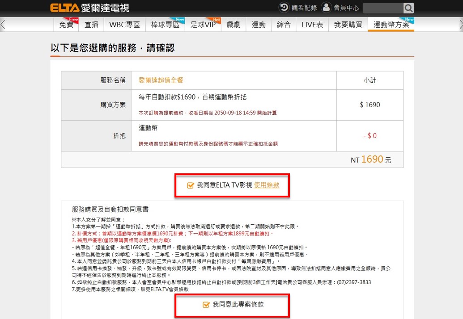Open the 使用條款 link

pyautogui.click(x=267, y=185)
